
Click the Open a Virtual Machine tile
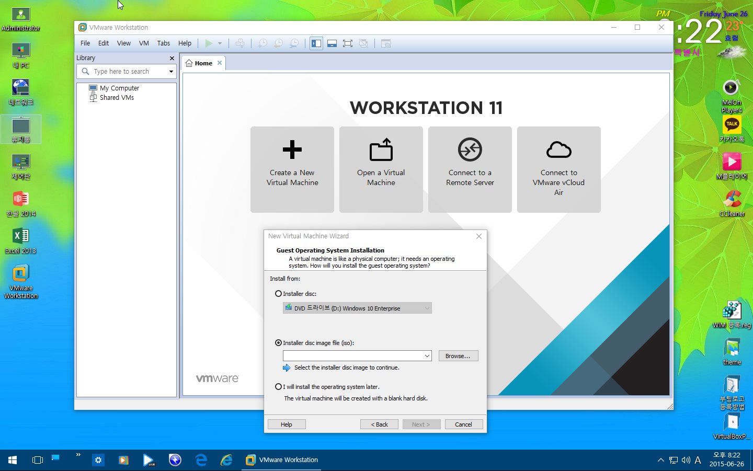pyautogui.click(x=381, y=169)
